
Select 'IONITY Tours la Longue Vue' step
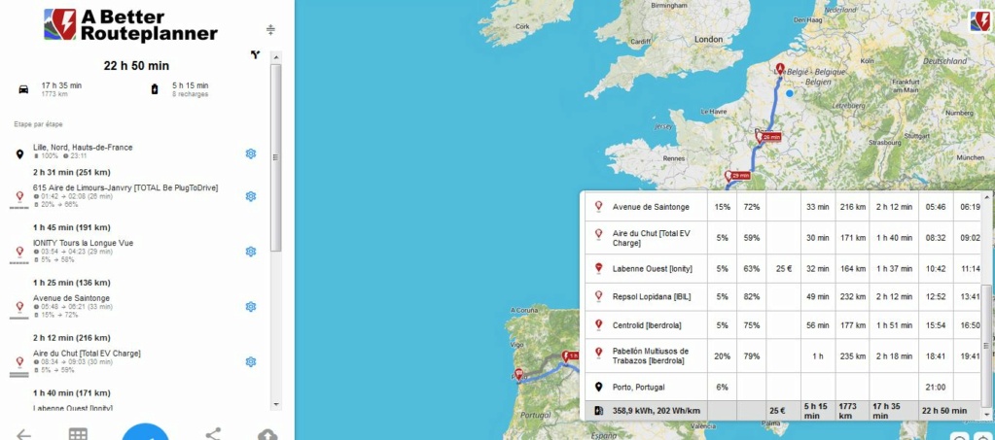point(83,243)
